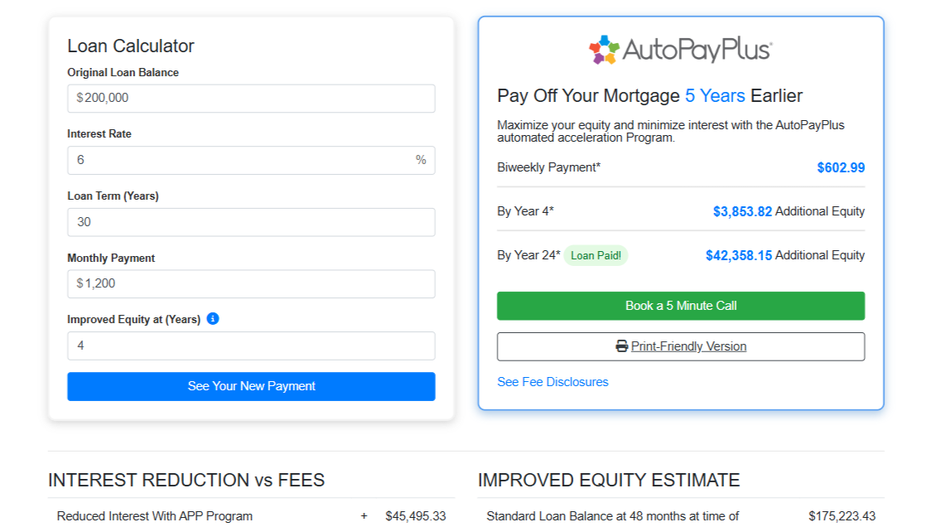Select the Monthly Payment input box
The image size is (937, 527).
(x=251, y=283)
